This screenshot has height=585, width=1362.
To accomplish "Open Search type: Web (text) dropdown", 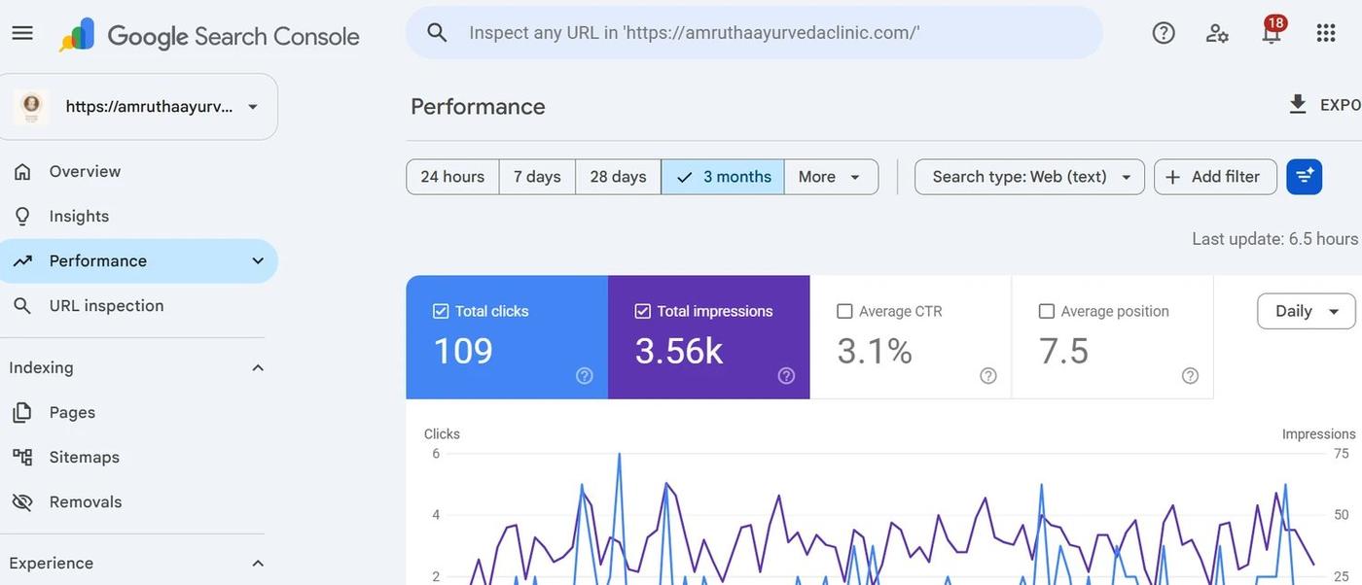I will tap(1029, 177).
